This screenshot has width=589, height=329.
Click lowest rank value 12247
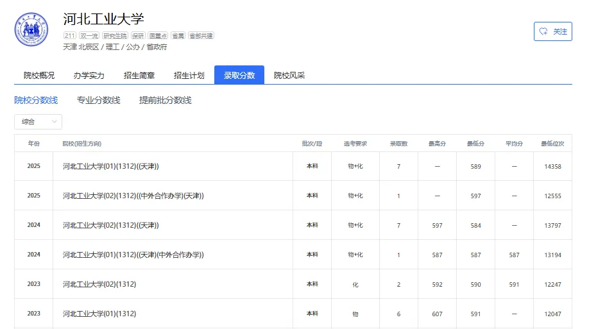click(552, 284)
